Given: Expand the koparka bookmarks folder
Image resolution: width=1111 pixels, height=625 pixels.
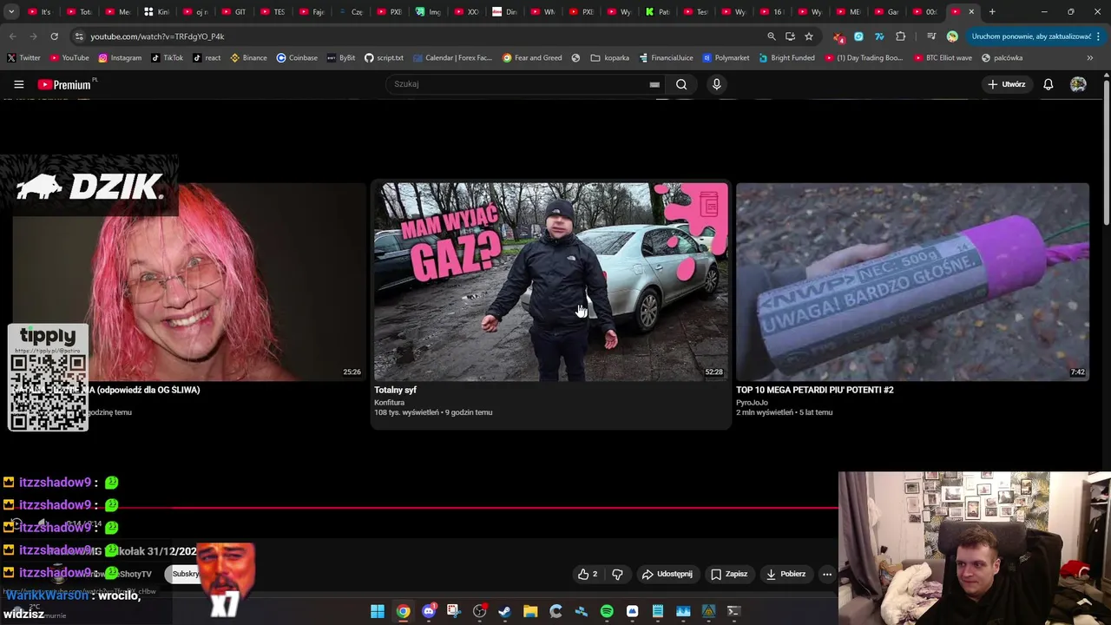Looking at the screenshot, I should tap(609, 57).
